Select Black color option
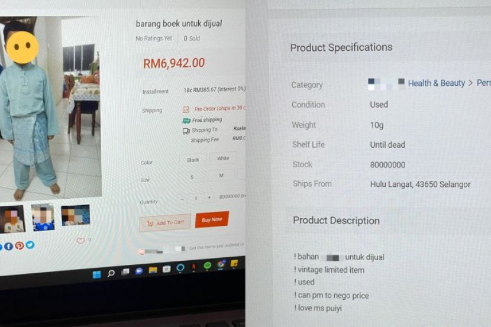Viewport: 491px width, 327px height. (x=193, y=160)
